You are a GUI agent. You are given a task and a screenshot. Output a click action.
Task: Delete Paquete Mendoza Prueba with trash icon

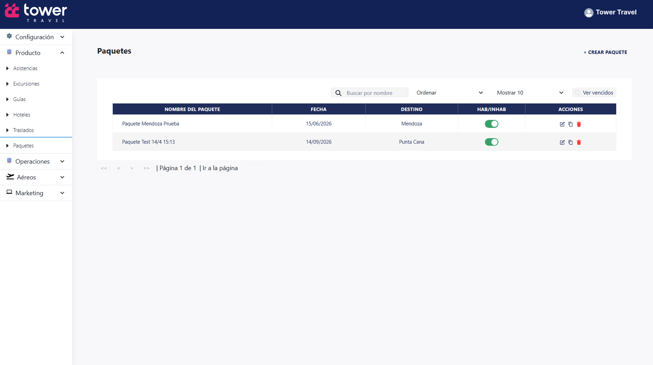(x=579, y=124)
